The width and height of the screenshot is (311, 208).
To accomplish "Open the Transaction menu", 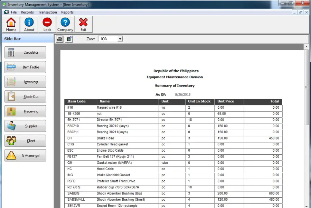I will [x=47, y=12].
